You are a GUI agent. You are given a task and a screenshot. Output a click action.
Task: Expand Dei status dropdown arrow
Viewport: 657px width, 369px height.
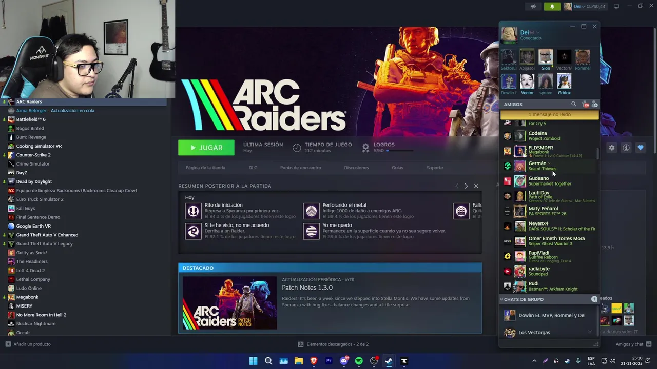coord(537,33)
